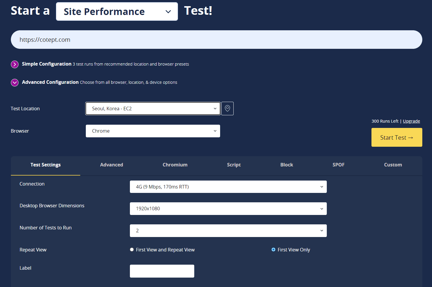Open Desktop Browser Dimensions dropdown
This screenshot has height=287, width=432.
(228, 208)
